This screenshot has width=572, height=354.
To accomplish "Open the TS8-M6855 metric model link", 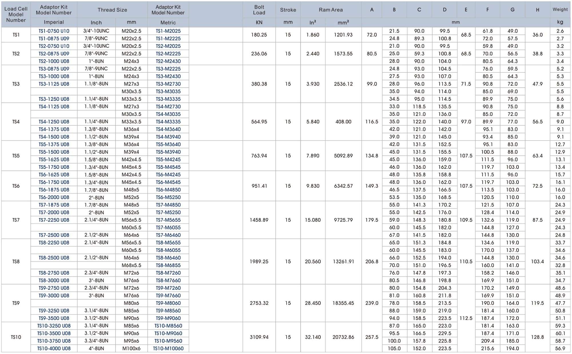I will coord(168,265).
